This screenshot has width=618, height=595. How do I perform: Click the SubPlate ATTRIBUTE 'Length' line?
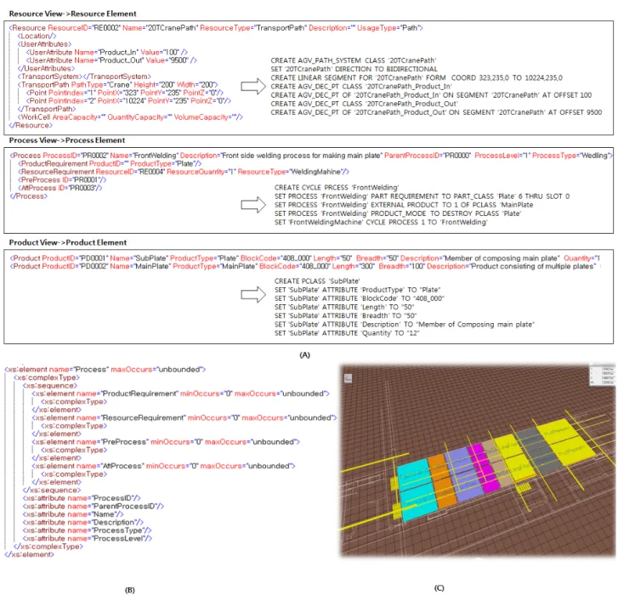(x=344, y=307)
